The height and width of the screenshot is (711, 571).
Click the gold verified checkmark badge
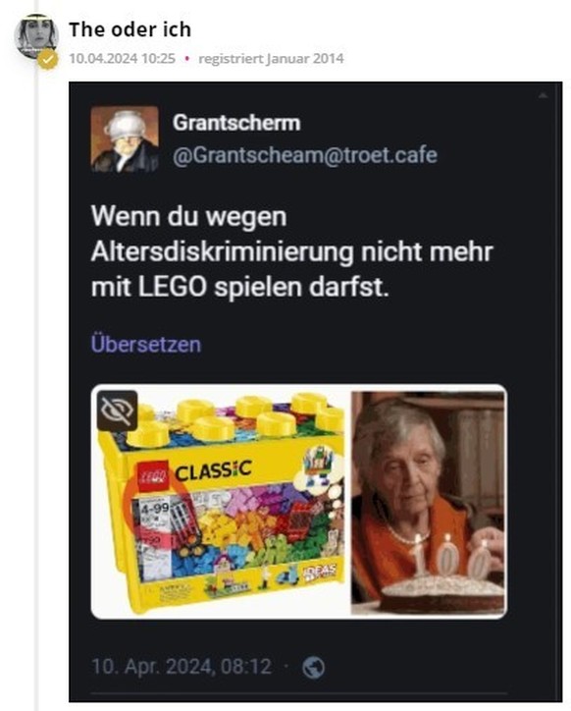[47, 59]
